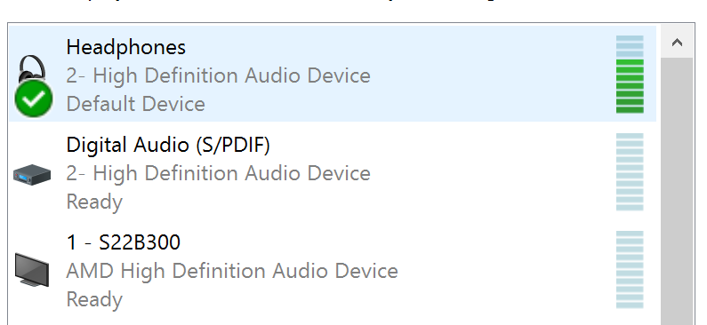Click the Digital Audio S/PDIF receiver icon
Screen dimensions: 707x325
click(x=32, y=175)
